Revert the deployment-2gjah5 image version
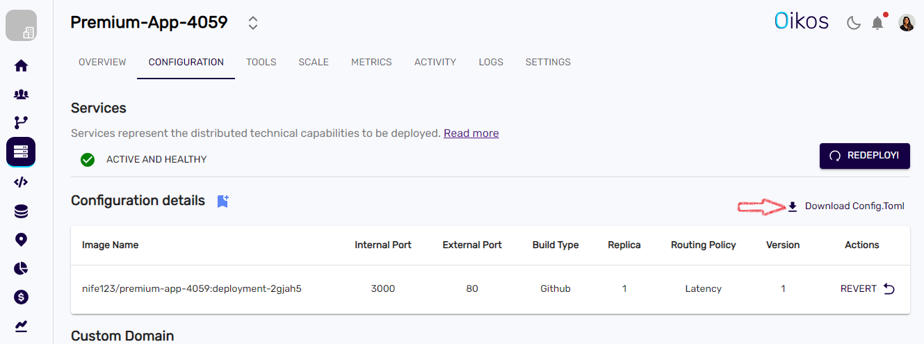This screenshot has width=924, height=344. point(867,288)
